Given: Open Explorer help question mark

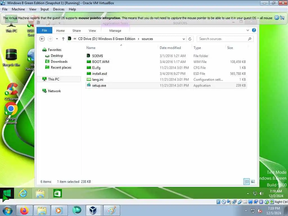Looking at the screenshot, I should [254, 30].
